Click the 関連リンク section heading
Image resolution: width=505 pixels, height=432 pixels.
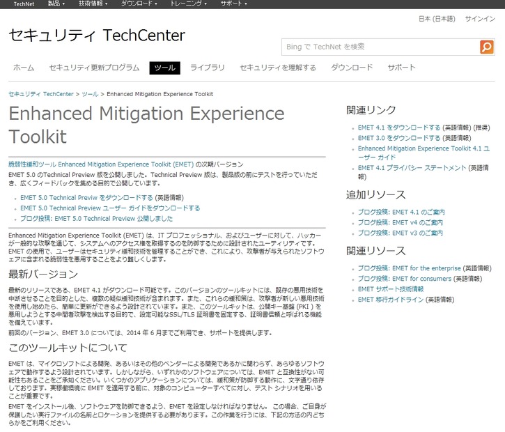[x=371, y=110]
